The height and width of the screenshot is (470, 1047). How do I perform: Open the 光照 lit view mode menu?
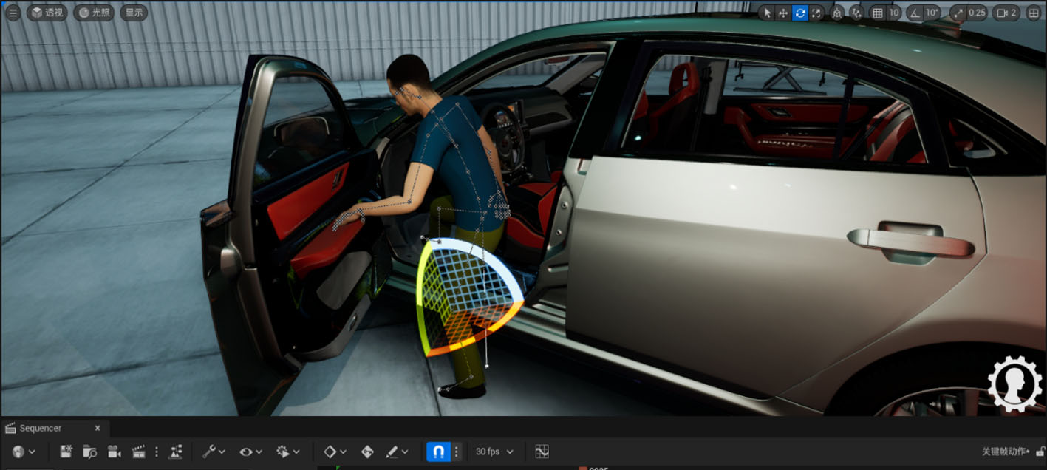tap(94, 13)
